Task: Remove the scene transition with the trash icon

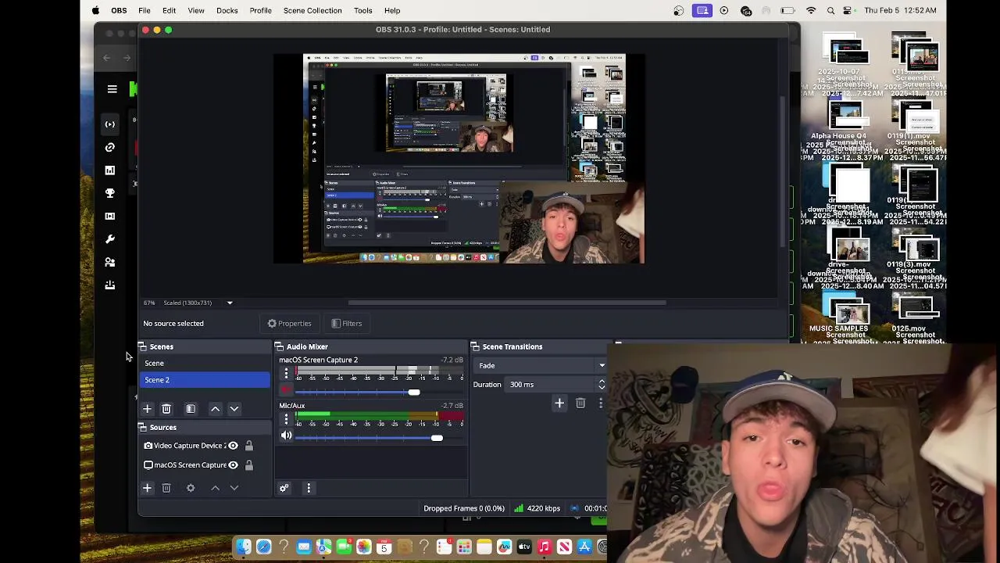Action: coord(580,403)
